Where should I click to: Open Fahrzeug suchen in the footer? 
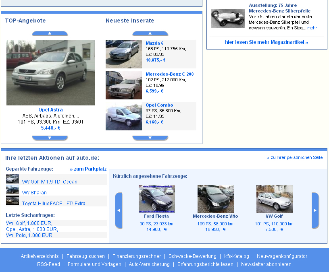[85, 256]
